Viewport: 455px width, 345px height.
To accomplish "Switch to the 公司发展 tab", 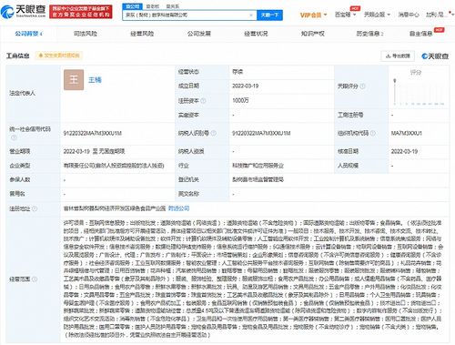I will tap(199, 34).
